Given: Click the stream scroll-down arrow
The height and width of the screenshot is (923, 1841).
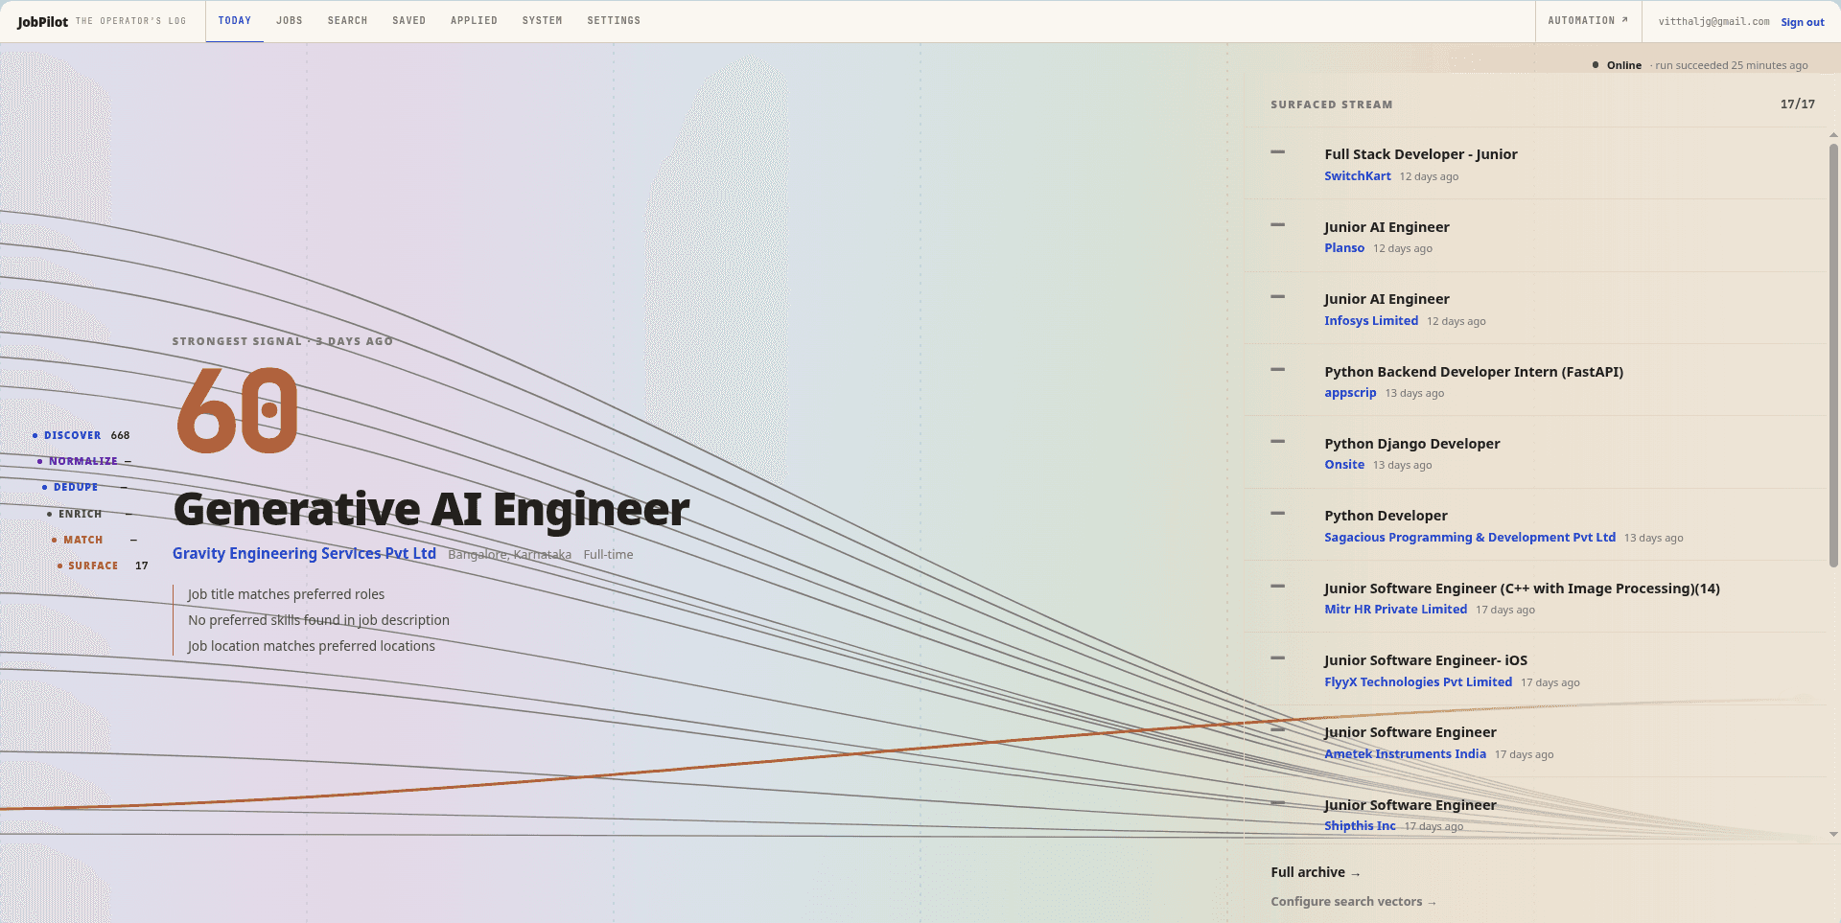Looking at the screenshot, I should point(1833,835).
